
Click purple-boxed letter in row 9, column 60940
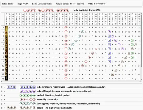pos(109,62)
